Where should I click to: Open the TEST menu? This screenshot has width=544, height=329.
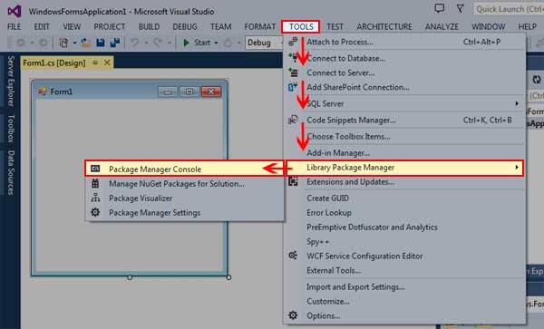(335, 26)
